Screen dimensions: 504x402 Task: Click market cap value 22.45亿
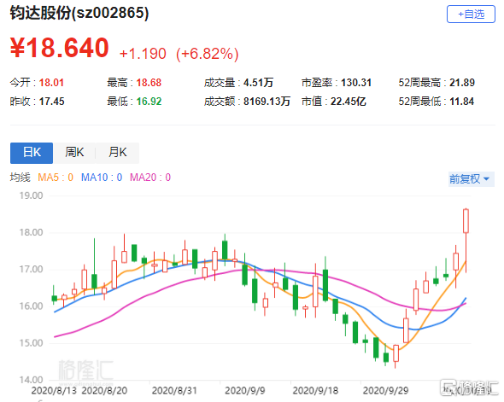pos(349,102)
